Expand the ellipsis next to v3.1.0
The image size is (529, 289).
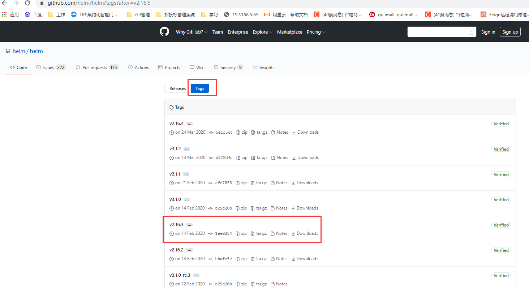click(x=186, y=199)
